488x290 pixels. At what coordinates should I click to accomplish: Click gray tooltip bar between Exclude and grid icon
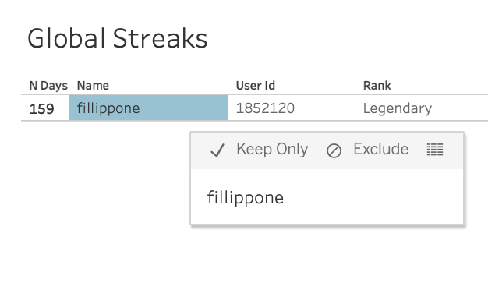point(417,150)
